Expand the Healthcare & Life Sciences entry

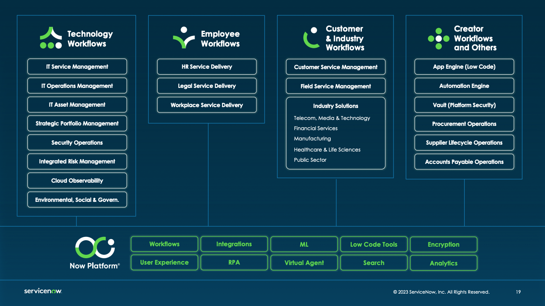[327, 149]
